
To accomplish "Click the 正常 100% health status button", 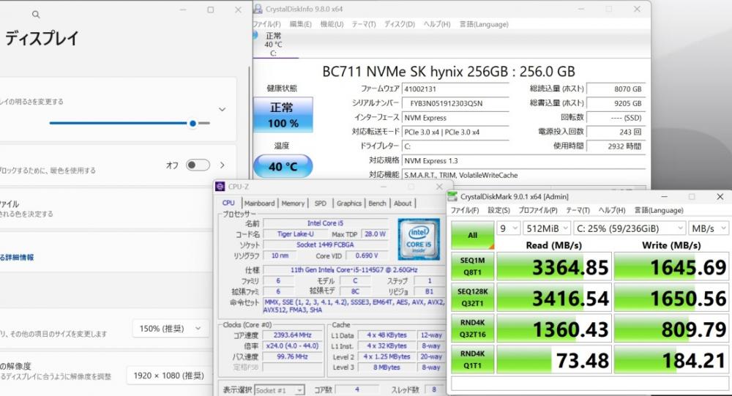I will [x=283, y=115].
